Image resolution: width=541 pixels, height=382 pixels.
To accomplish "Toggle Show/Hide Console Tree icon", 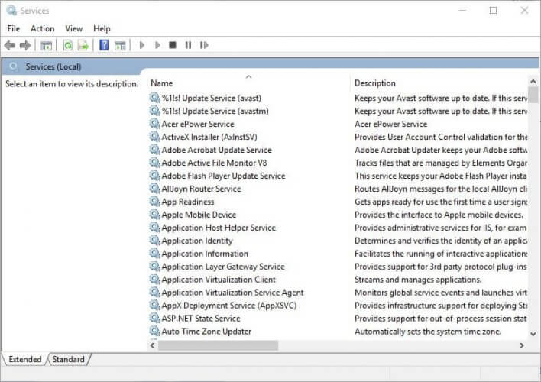I will (47, 46).
